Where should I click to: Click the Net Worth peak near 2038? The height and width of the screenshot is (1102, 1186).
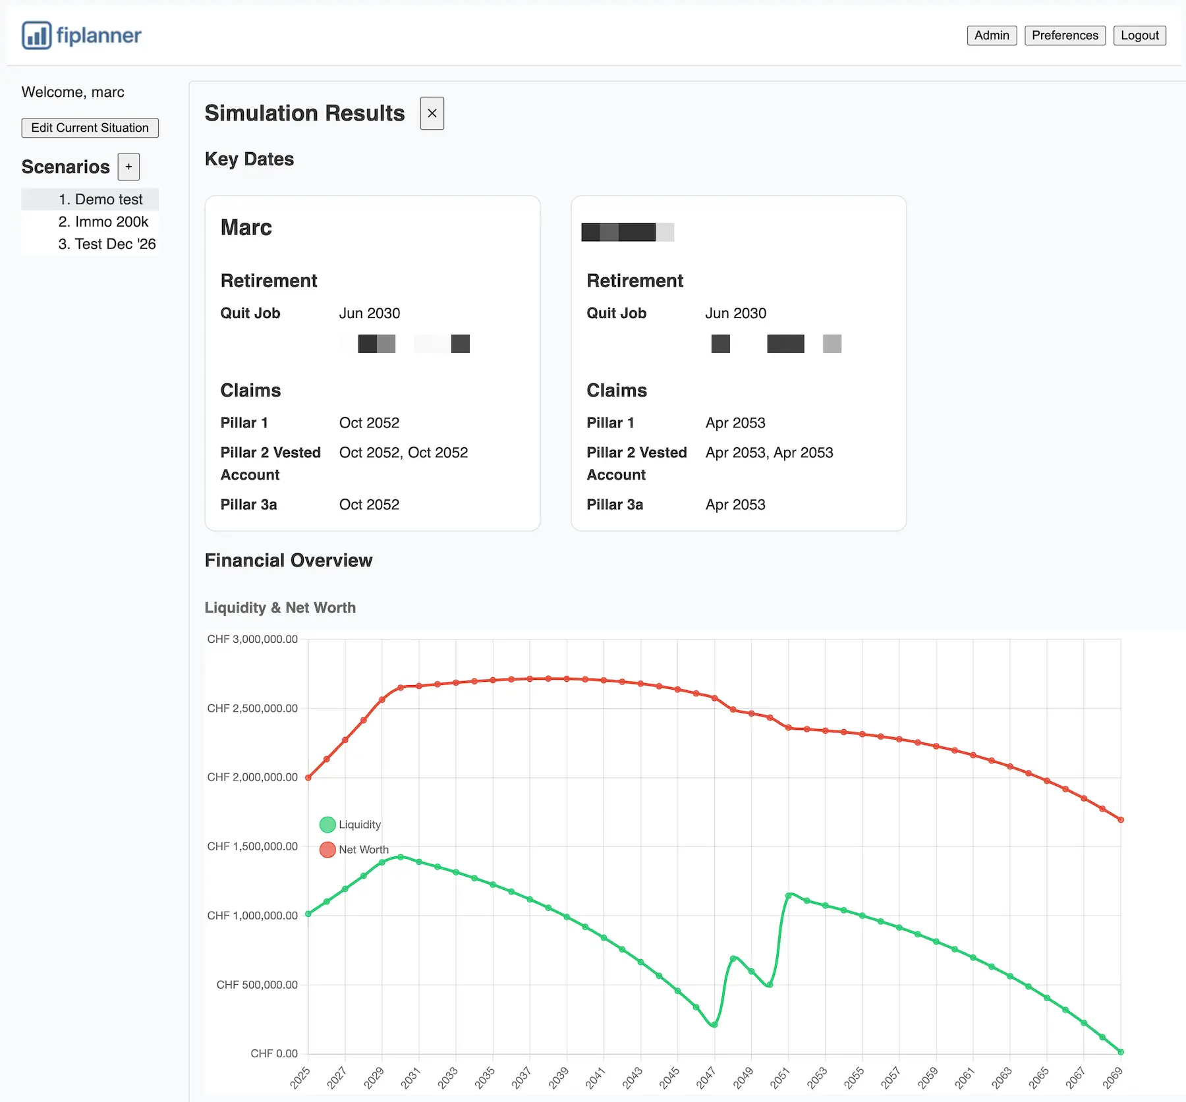pyautogui.click(x=548, y=678)
